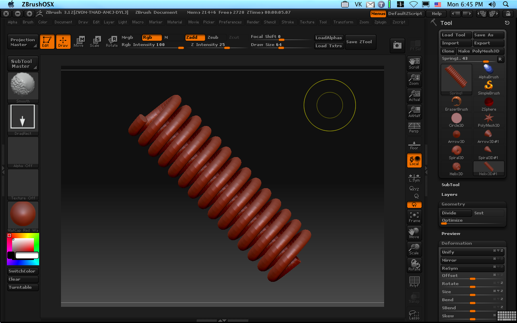The height and width of the screenshot is (323, 517).
Task: Toggle the Zsub sculpt mode
Action: click(x=213, y=38)
